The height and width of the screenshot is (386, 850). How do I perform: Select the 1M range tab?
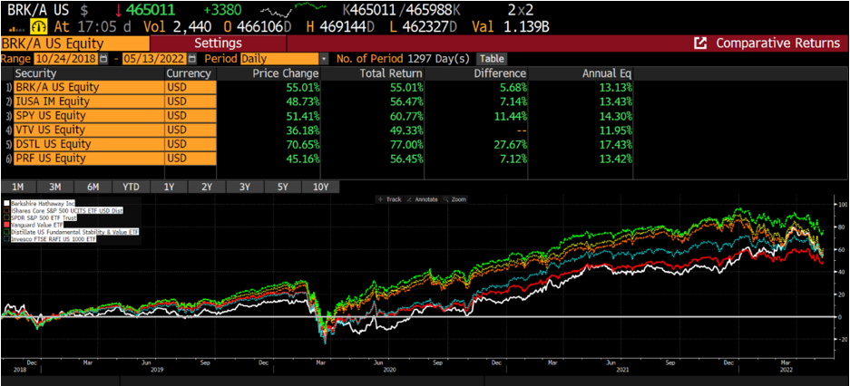18,187
